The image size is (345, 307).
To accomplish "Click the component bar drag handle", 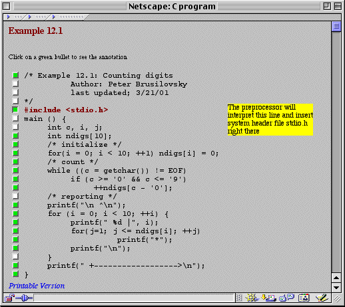I will 239,298.
